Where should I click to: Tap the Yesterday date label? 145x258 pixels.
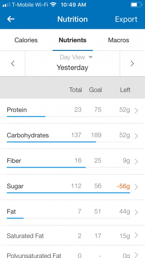(72, 68)
